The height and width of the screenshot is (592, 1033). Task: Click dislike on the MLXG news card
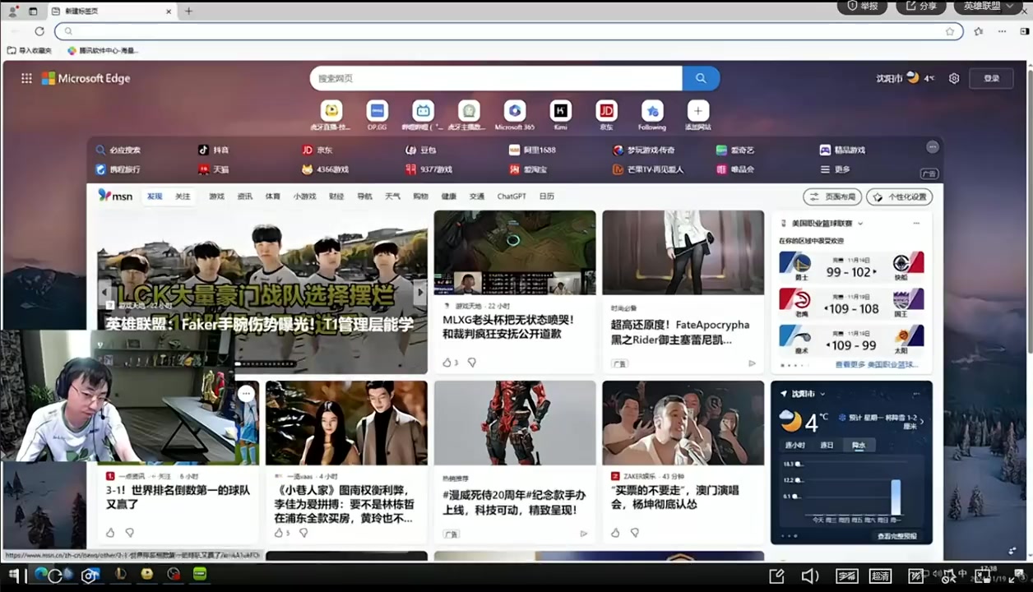click(472, 363)
